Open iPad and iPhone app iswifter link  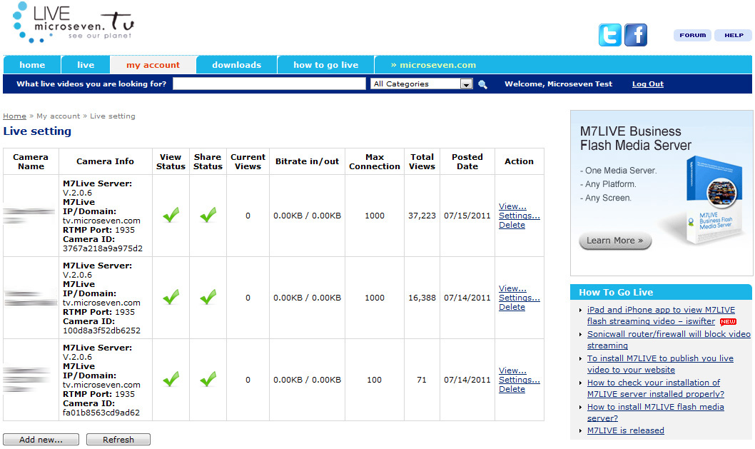click(661, 316)
